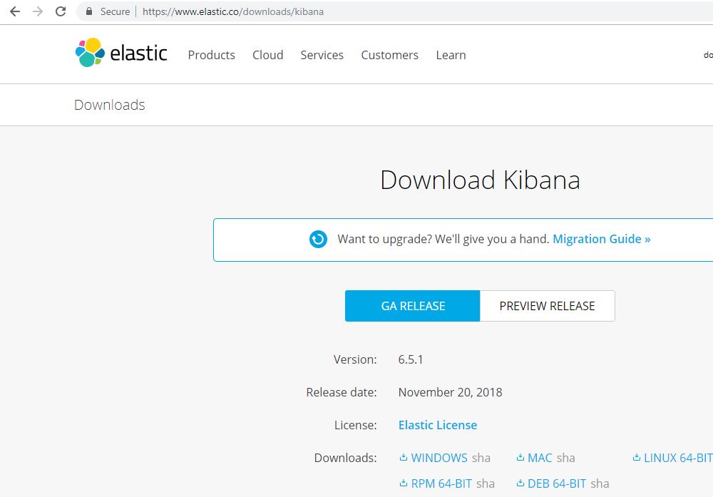The image size is (713, 497).
Task: Open the sha link next to MAC
Action: [x=565, y=458]
